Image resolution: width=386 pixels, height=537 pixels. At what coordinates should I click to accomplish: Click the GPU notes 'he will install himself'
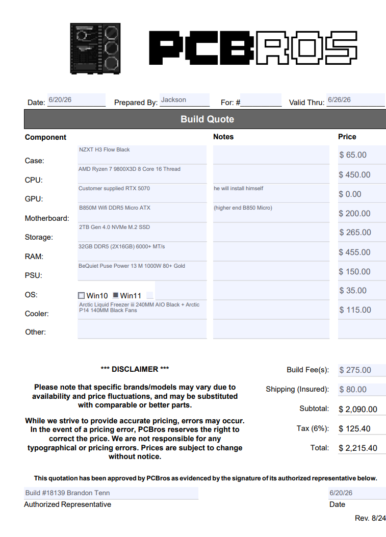tap(271, 193)
